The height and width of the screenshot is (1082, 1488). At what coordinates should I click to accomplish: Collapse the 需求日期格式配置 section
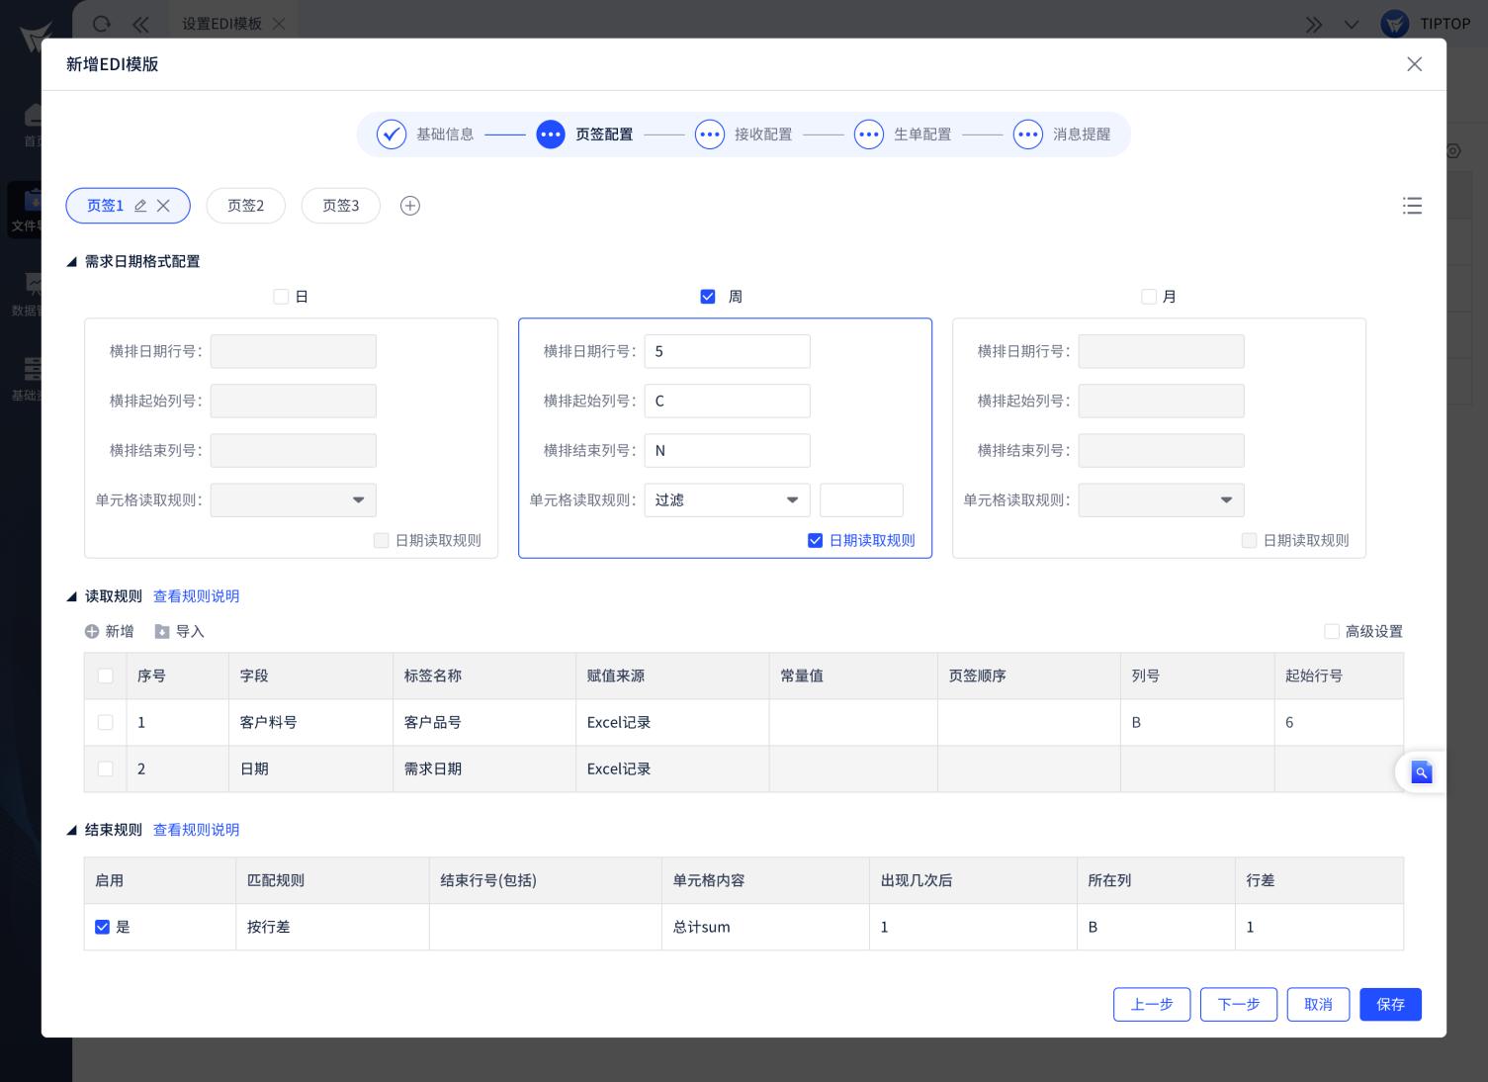pyautogui.click(x=71, y=262)
